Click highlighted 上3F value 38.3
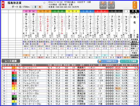Image resolution: width=140 pixels, height=106 pixels. point(118,88)
